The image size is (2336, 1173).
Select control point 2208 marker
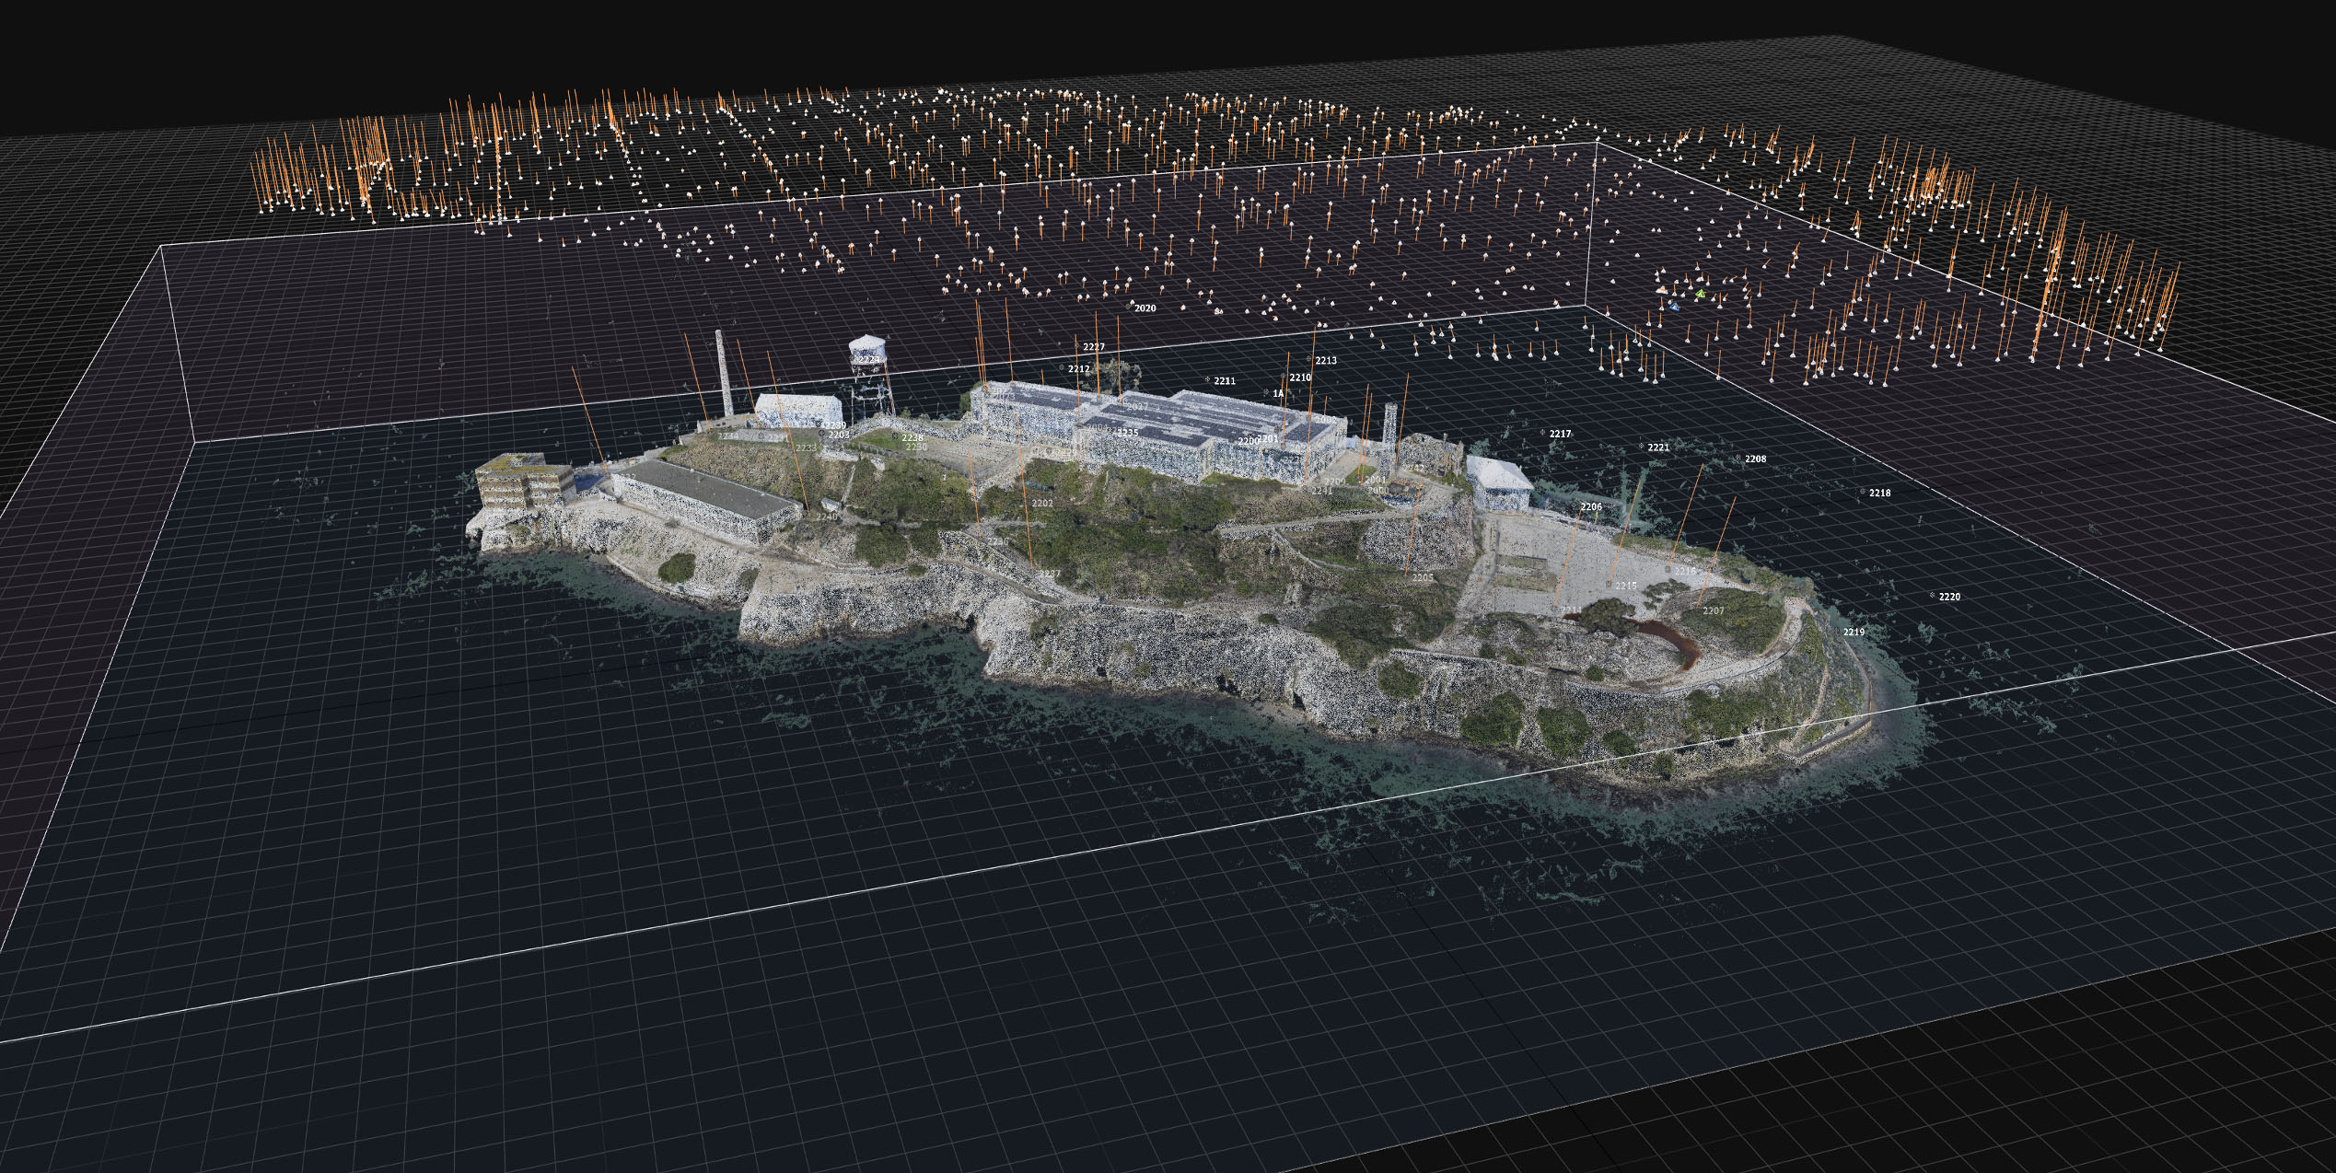pyautogui.click(x=1738, y=458)
